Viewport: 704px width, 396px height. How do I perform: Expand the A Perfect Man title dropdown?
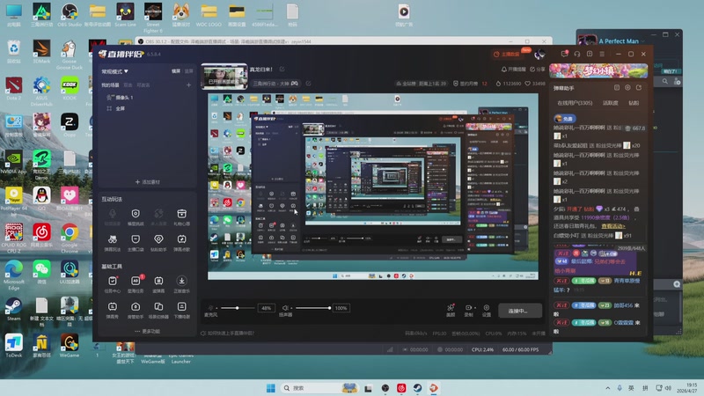click(643, 41)
